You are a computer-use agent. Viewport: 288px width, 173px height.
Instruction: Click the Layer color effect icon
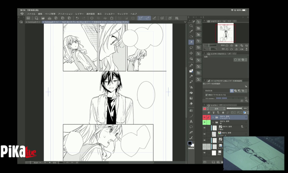coord(243,60)
